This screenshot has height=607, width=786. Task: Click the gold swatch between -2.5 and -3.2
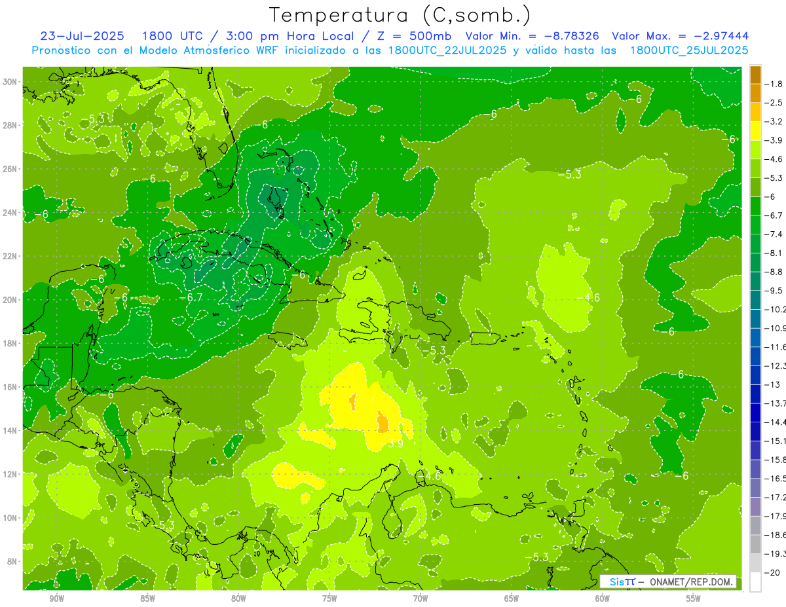click(755, 112)
